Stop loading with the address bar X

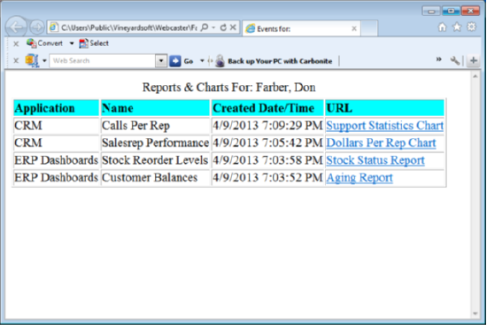tap(233, 27)
